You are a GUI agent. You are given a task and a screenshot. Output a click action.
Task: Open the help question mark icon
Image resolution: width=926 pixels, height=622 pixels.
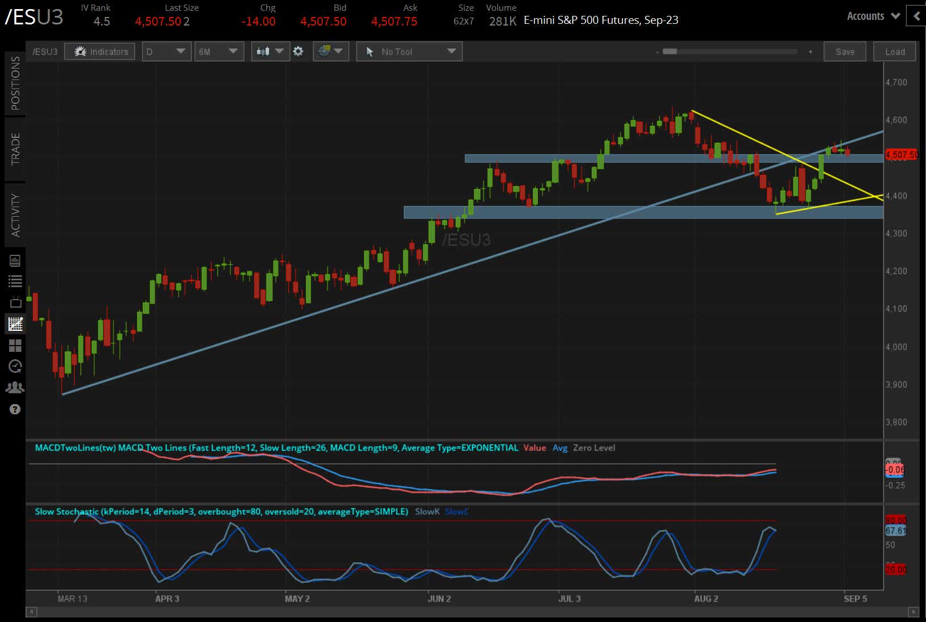(15, 409)
